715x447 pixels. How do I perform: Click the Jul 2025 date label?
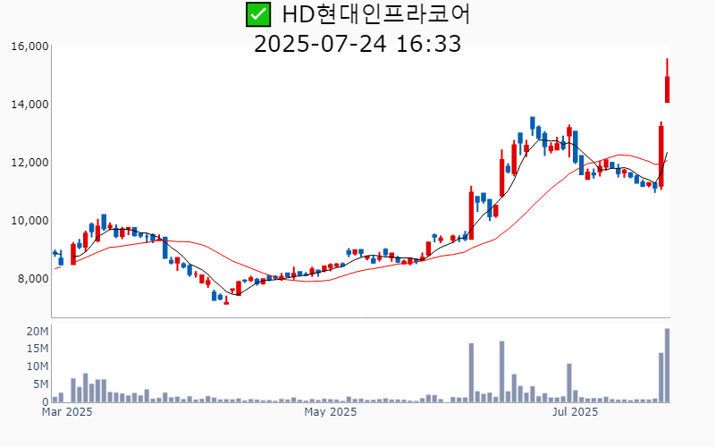pos(575,412)
